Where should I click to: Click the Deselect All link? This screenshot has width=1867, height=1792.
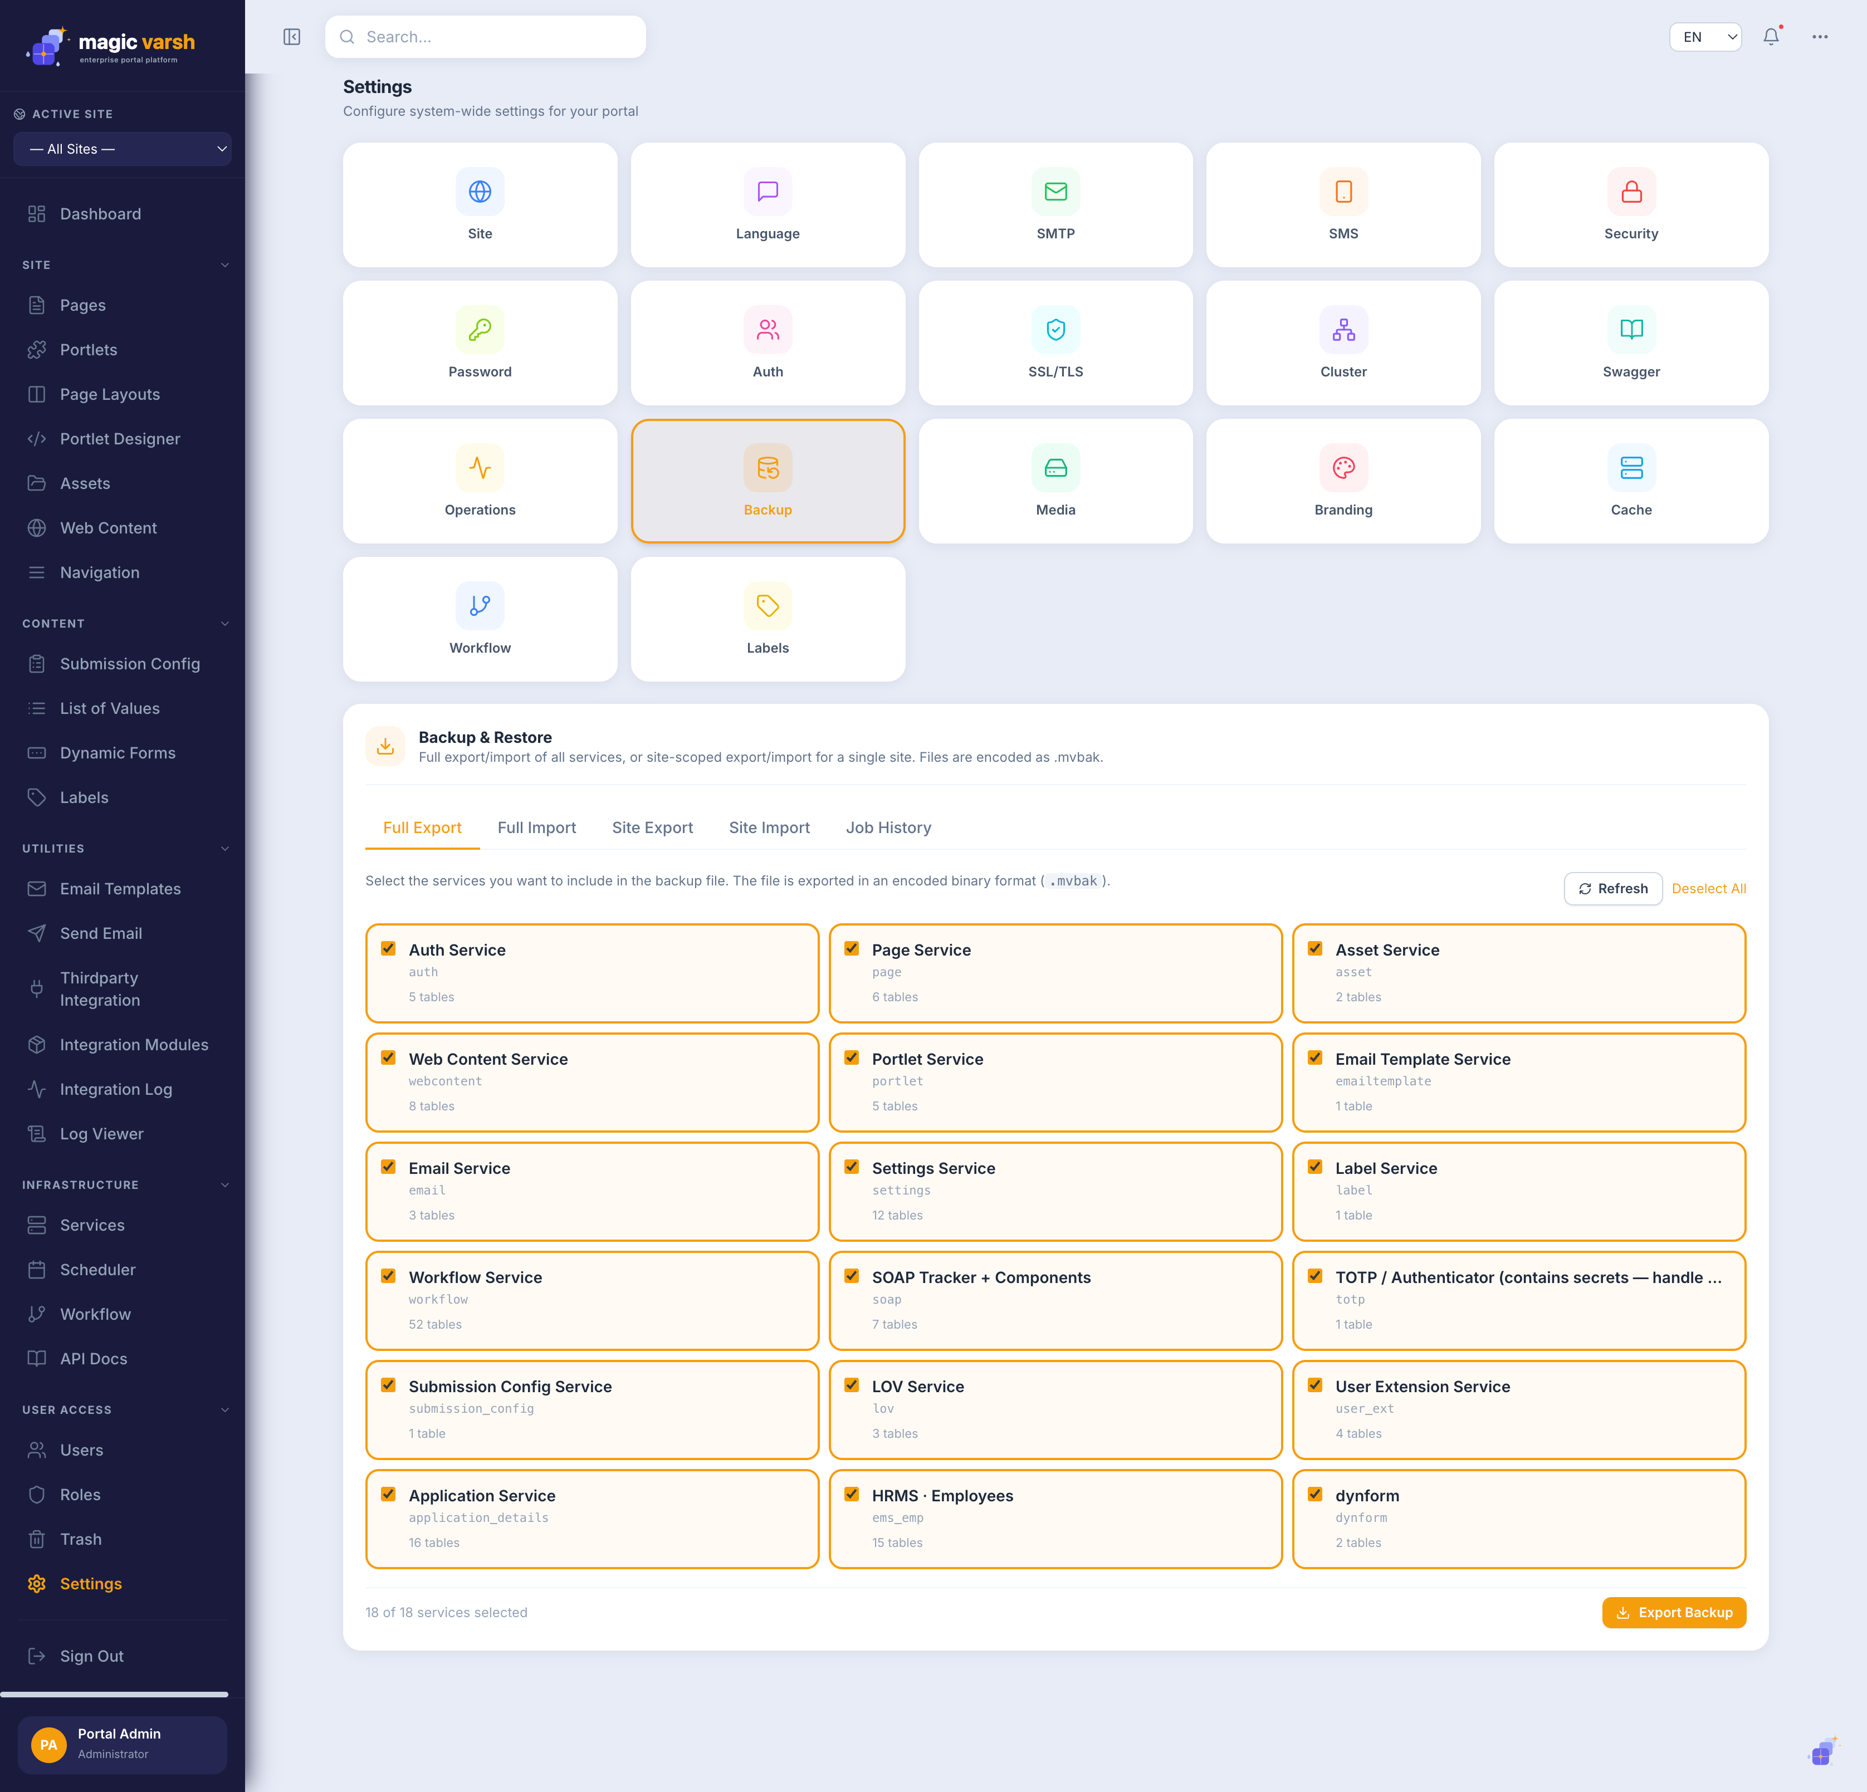[x=1709, y=888]
